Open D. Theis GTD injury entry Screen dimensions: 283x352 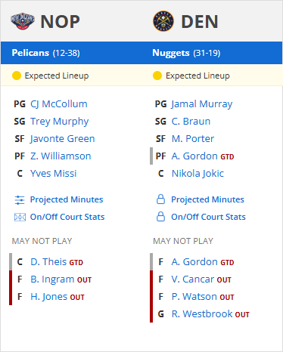coord(57,262)
